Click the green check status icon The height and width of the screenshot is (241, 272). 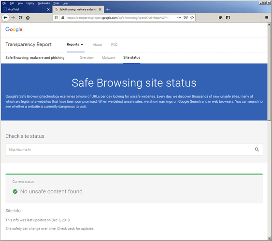(15, 191)
